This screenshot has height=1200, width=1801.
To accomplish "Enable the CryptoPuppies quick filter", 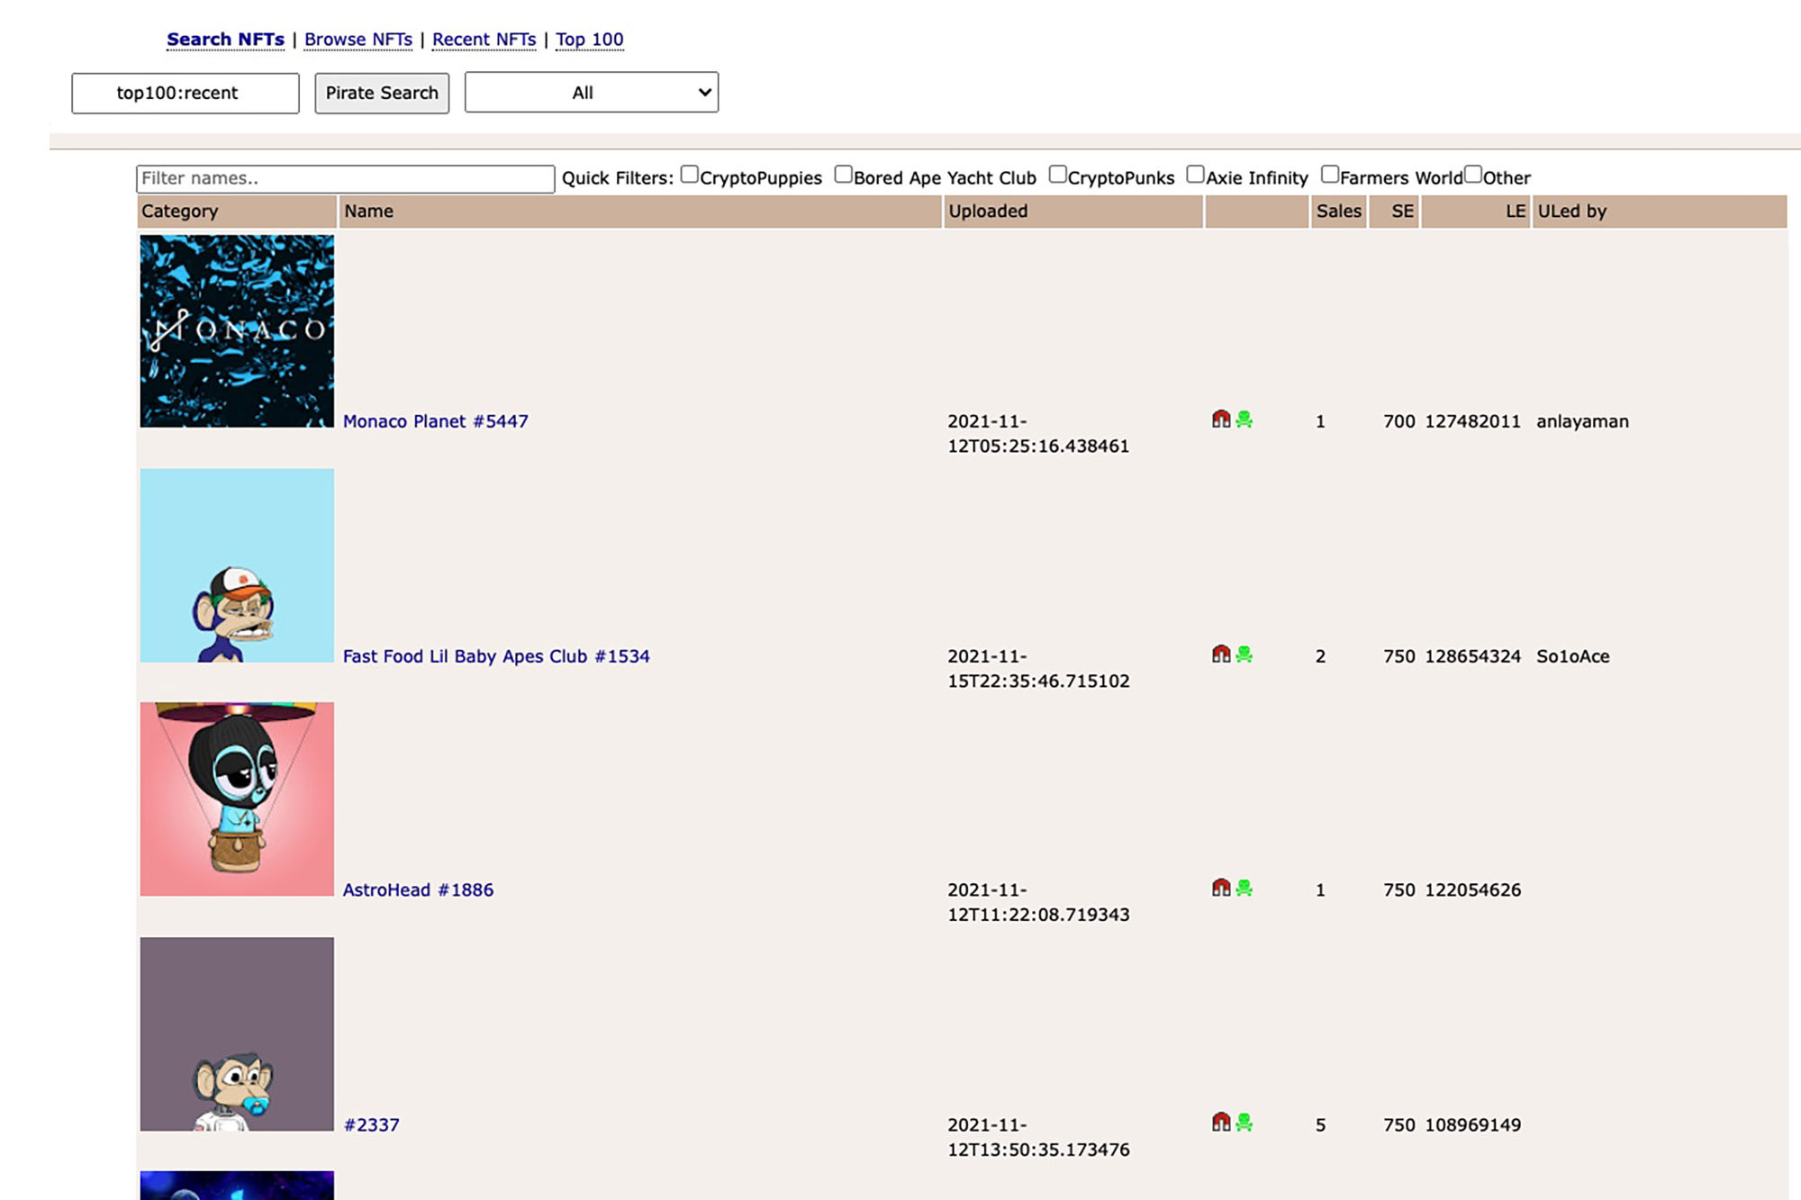I will pyautogui.click(x=690, y=175).
